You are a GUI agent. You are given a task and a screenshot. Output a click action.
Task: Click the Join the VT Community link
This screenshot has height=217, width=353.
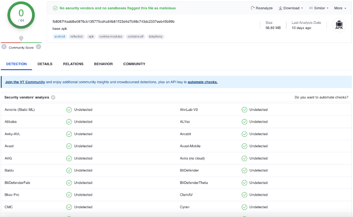(x=25, y=82)
